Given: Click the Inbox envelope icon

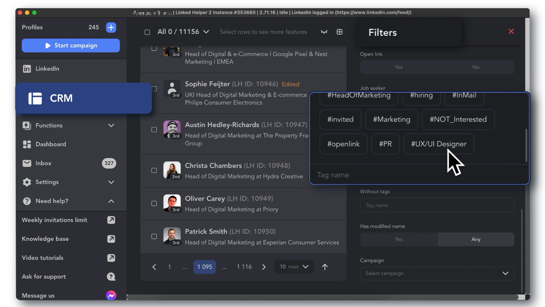Looking at the screenshot, I should [x=27, y=163].
